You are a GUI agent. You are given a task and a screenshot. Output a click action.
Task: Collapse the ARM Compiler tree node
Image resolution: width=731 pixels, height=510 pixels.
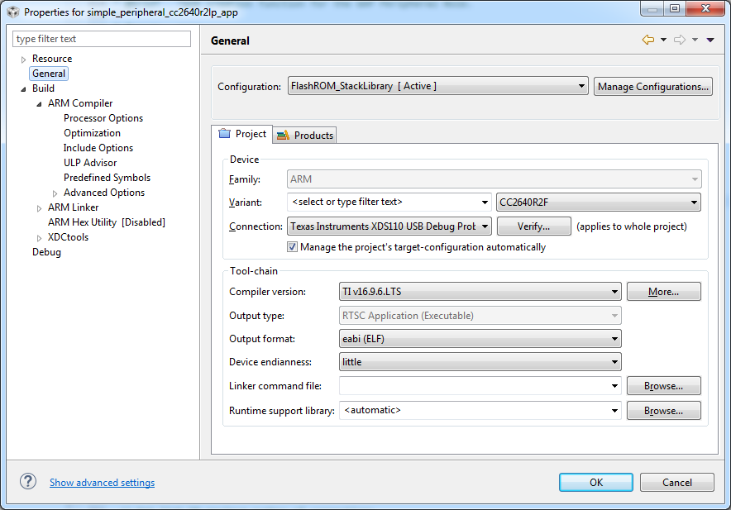[x=40, y=104]
